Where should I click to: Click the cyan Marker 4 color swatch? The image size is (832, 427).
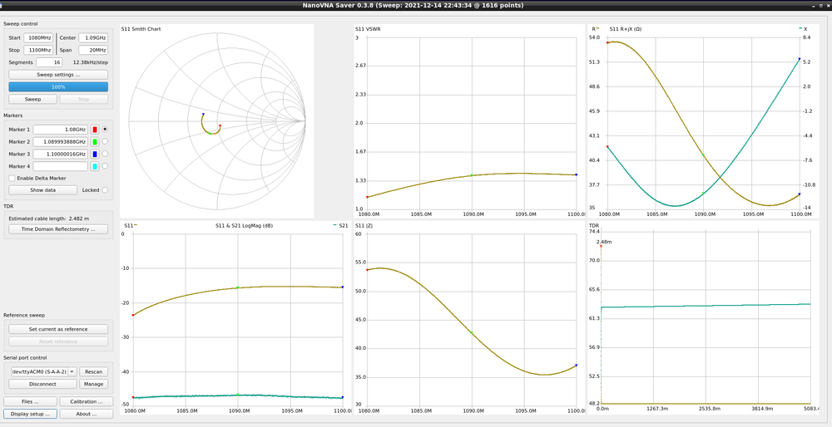[x=95, y=167]
